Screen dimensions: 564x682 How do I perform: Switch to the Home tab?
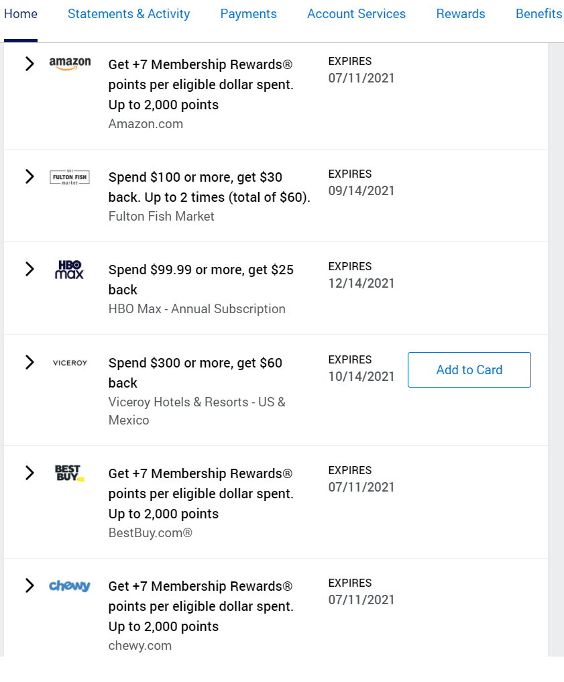21,13
